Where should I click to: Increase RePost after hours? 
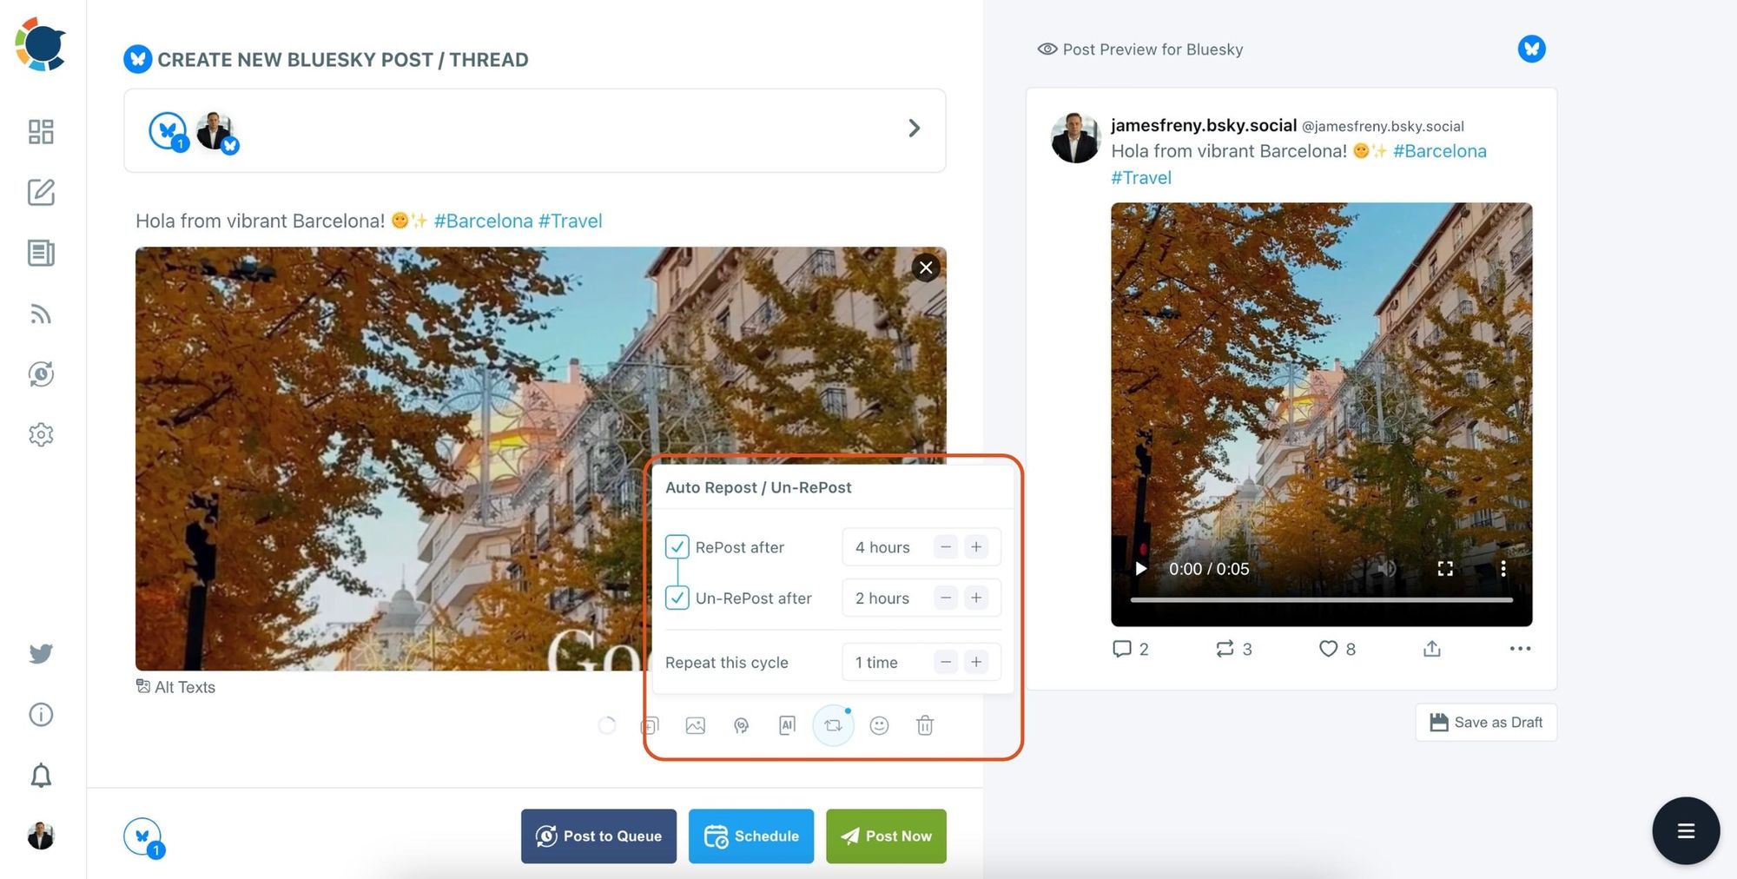tap(976, 547)
